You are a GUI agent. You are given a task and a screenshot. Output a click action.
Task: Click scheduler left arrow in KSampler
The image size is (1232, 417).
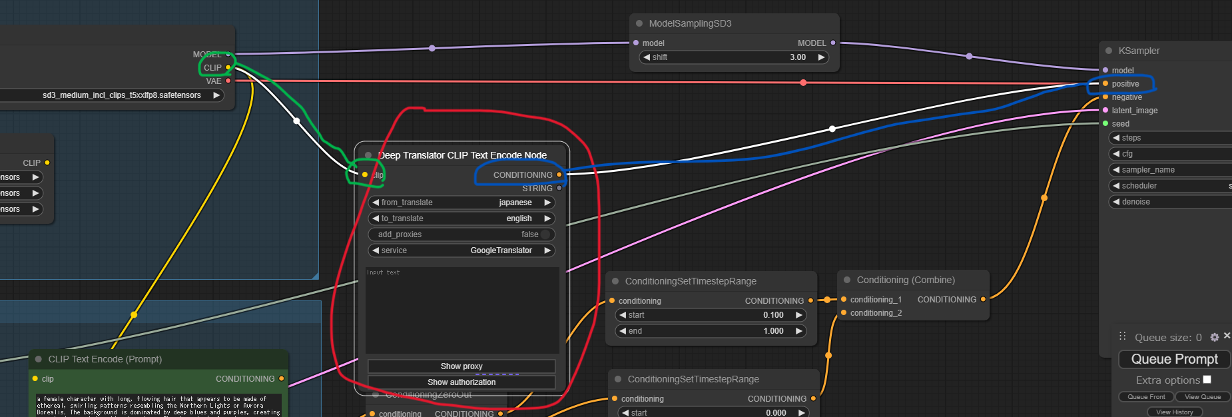(1116, 186)
